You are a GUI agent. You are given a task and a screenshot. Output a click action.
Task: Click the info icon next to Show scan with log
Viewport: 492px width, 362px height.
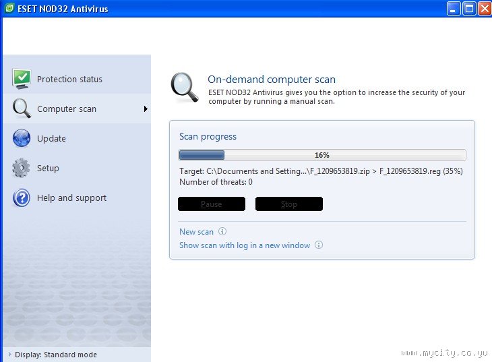coord(319,245)
